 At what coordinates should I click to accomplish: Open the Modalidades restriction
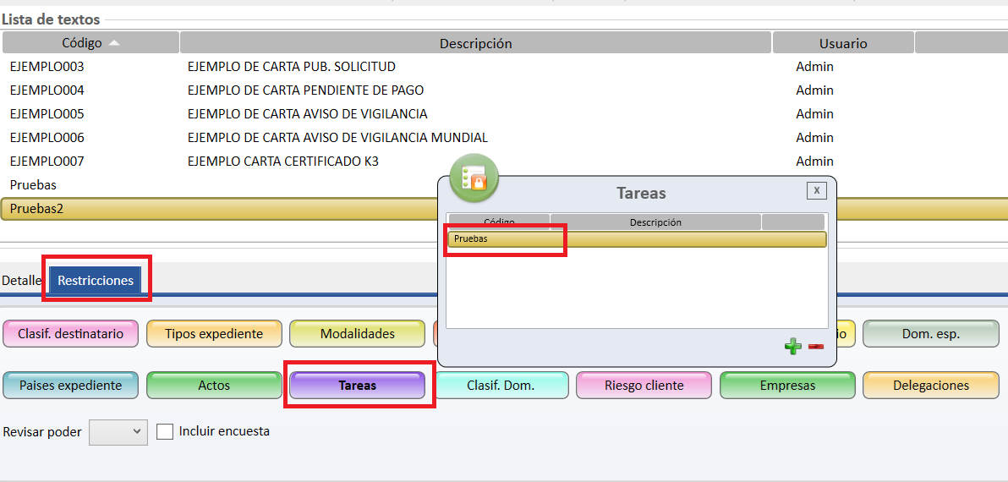pos(357,334)
